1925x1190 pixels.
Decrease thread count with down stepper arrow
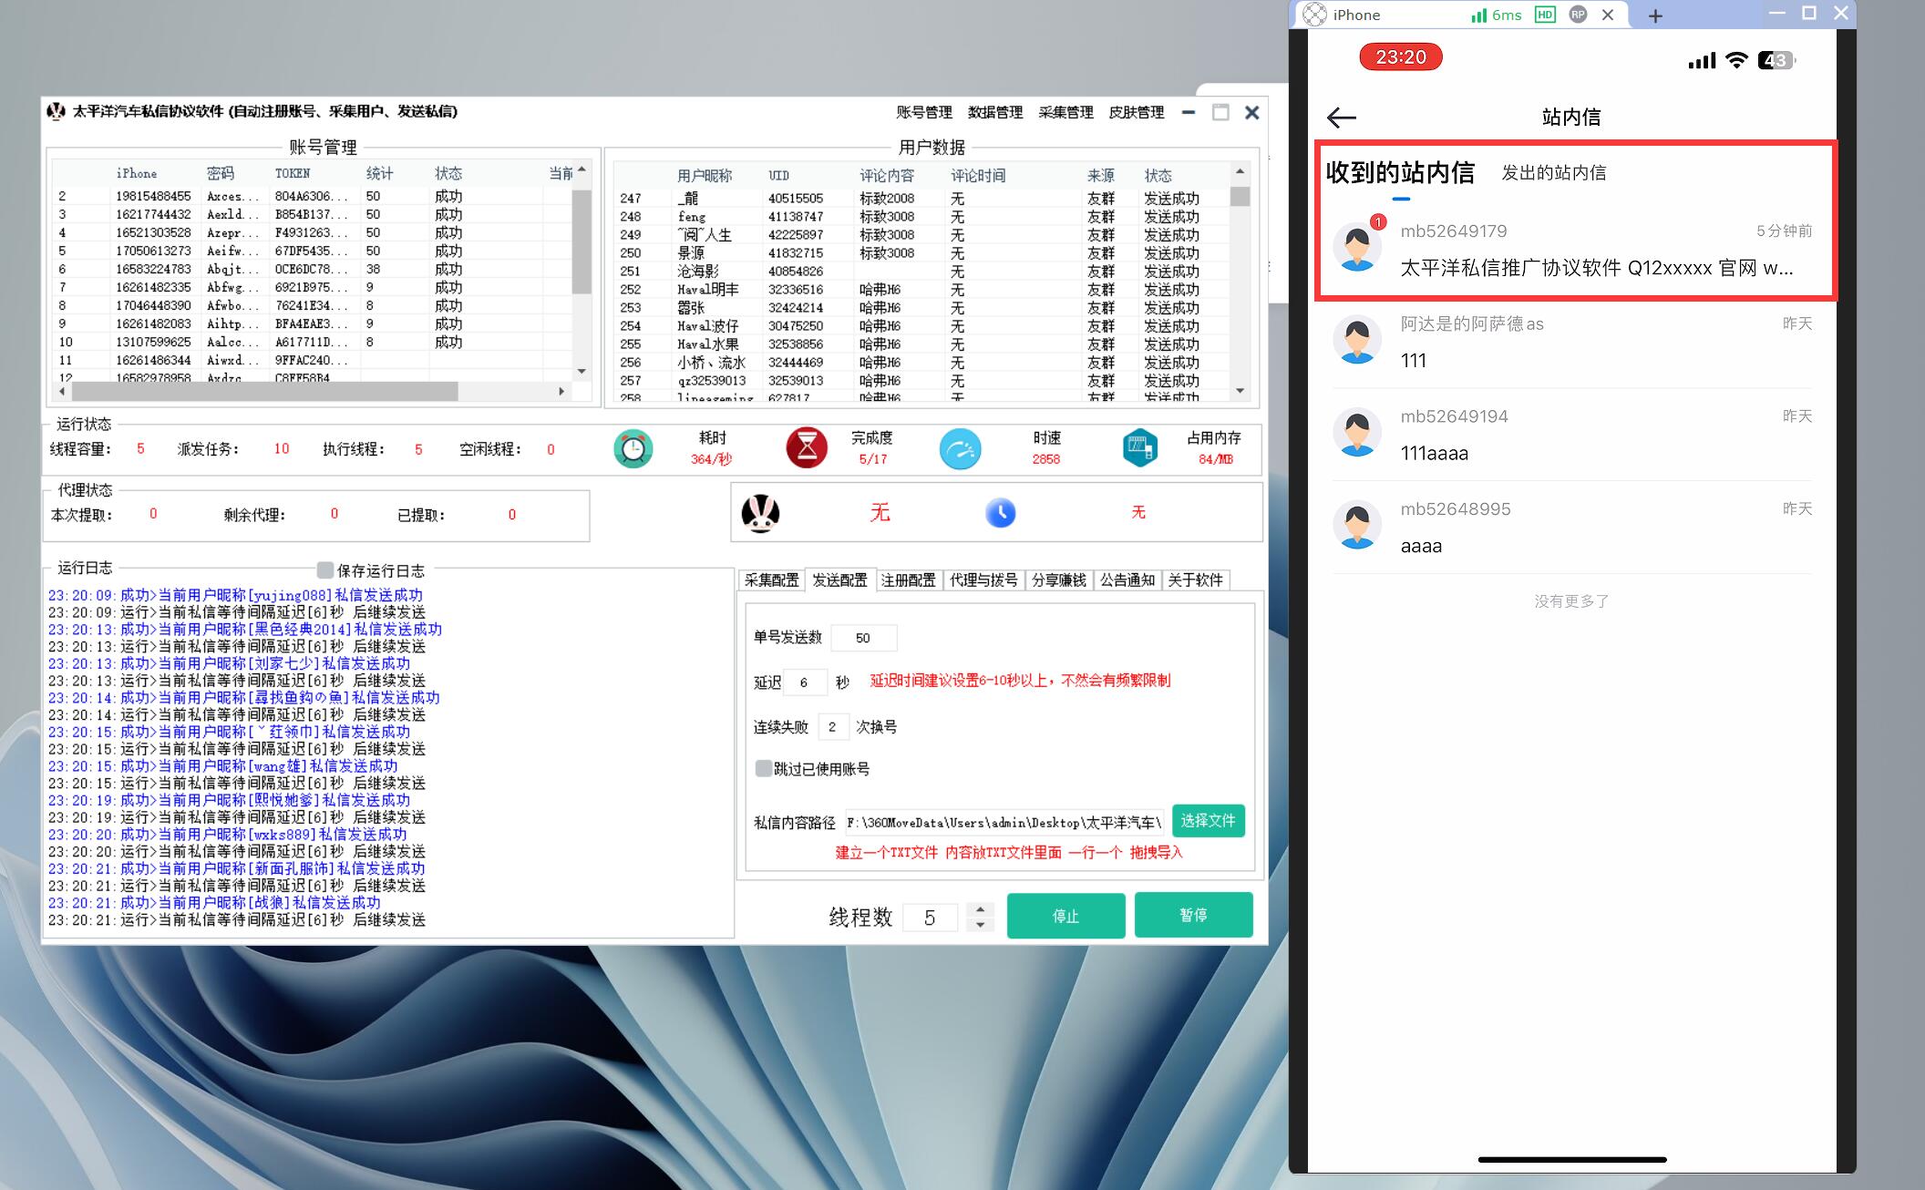click(980, 925)
